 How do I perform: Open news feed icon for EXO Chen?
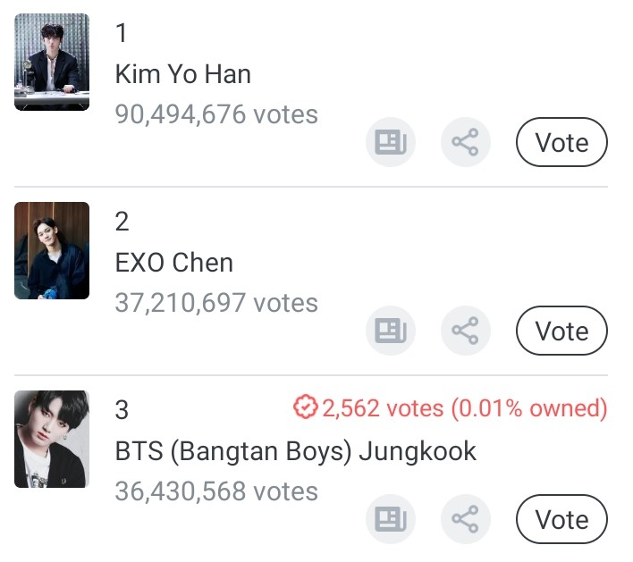point(391,331)
